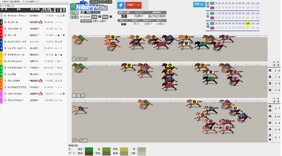
Task: Select horse 7 in the ゴール前 panel
Action: point(194,103)
